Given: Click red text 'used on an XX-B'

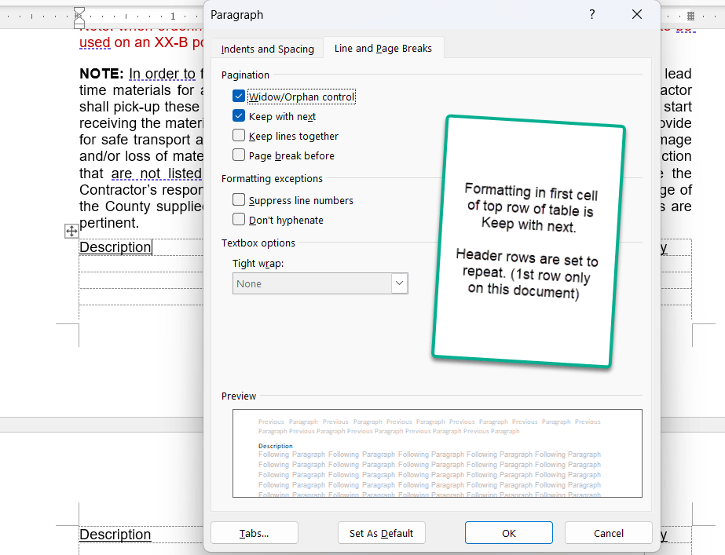Looking at the screenshot, I should [x=134, y=42].
